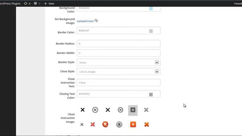The width and height of the screenshot is (242, 136).
Task: Pick the bold black X close image in the top row
Action: [x=108, y=110]
